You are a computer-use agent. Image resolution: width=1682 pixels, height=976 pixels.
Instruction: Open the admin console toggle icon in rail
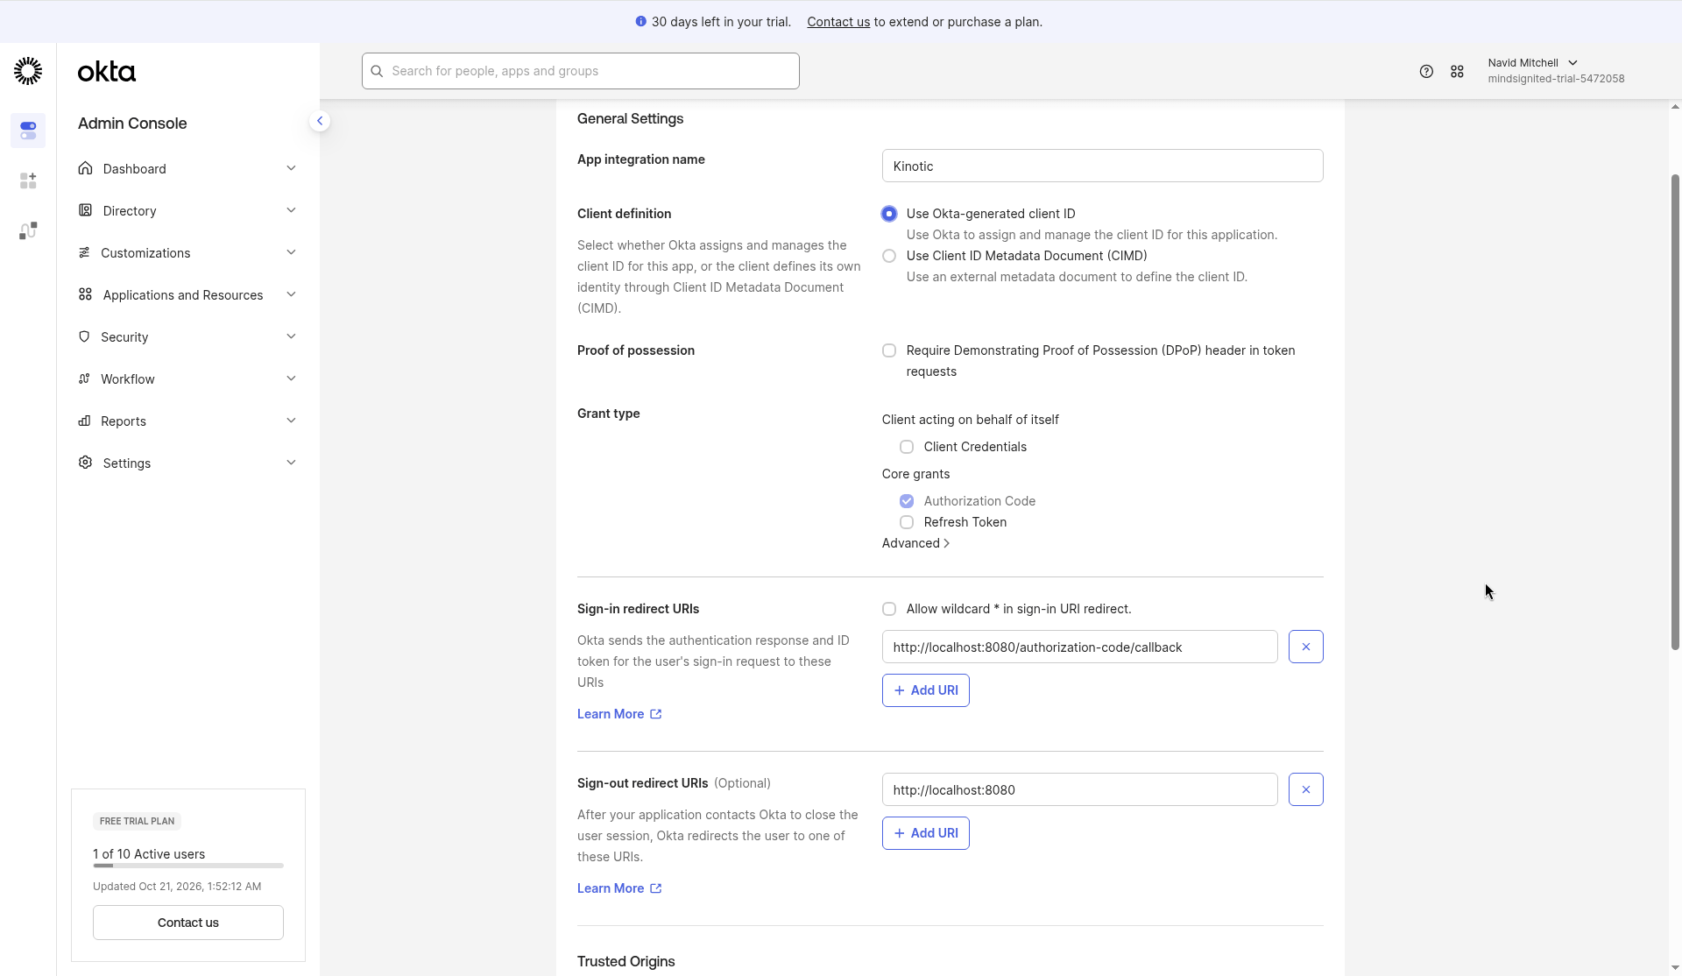pos(28,131)
